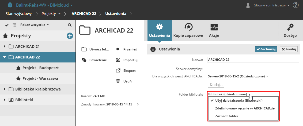Open Projekt - Budapeszt
The height and width of the screenshot is (126, 303).
point(41,68)
